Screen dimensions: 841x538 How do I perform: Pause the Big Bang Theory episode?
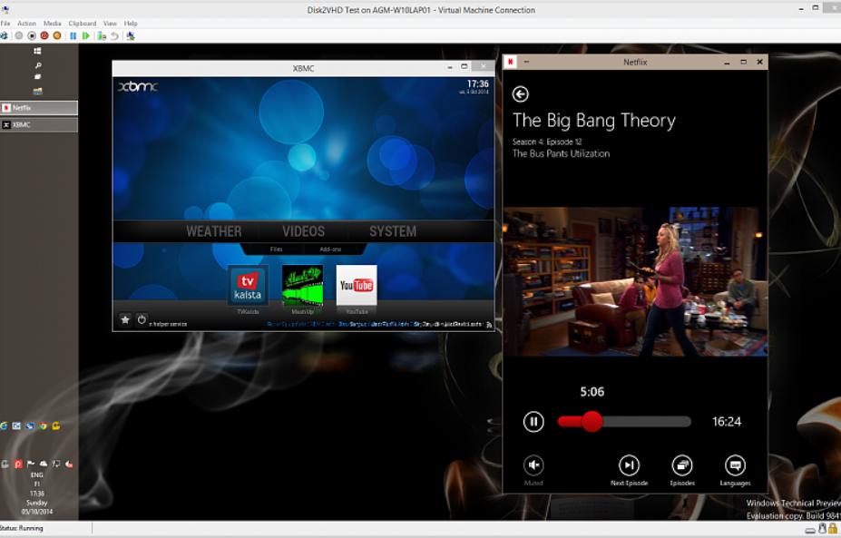(x=533, y=421)
